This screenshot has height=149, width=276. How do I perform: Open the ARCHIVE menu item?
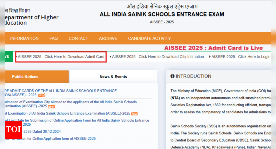(108, 38)
